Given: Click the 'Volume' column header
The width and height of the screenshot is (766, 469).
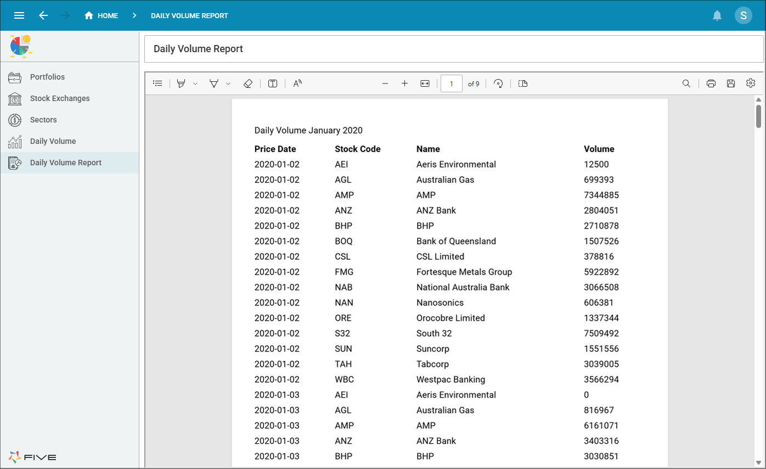Looking at the screenshot, I should click(599, 149).
